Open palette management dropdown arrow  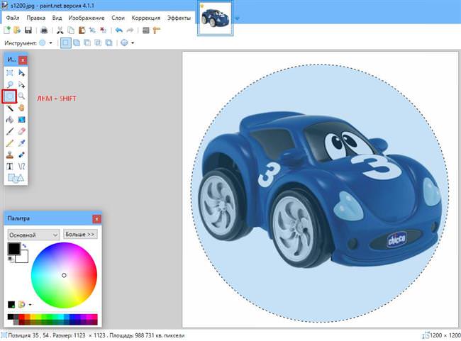tap(30, 305)
